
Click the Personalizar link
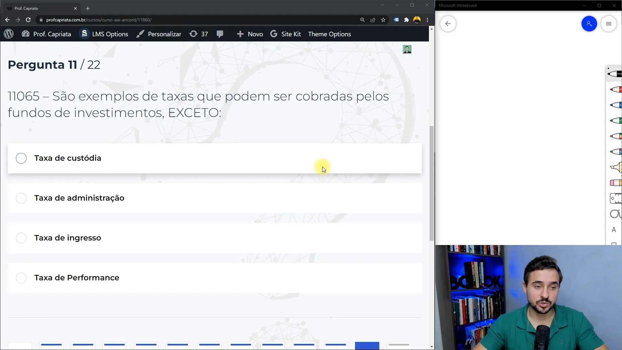coord(159,34)
